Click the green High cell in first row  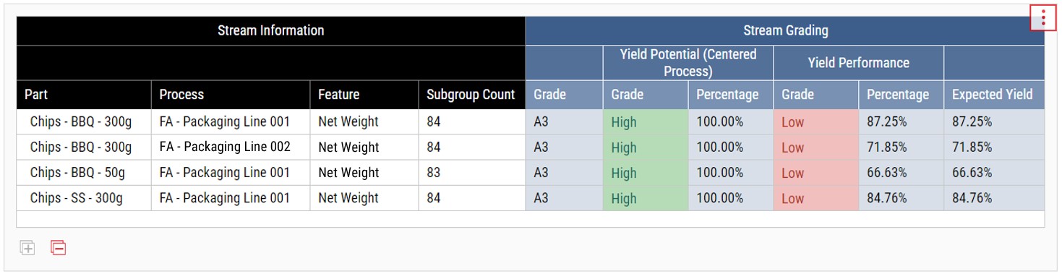click(646, 122)
